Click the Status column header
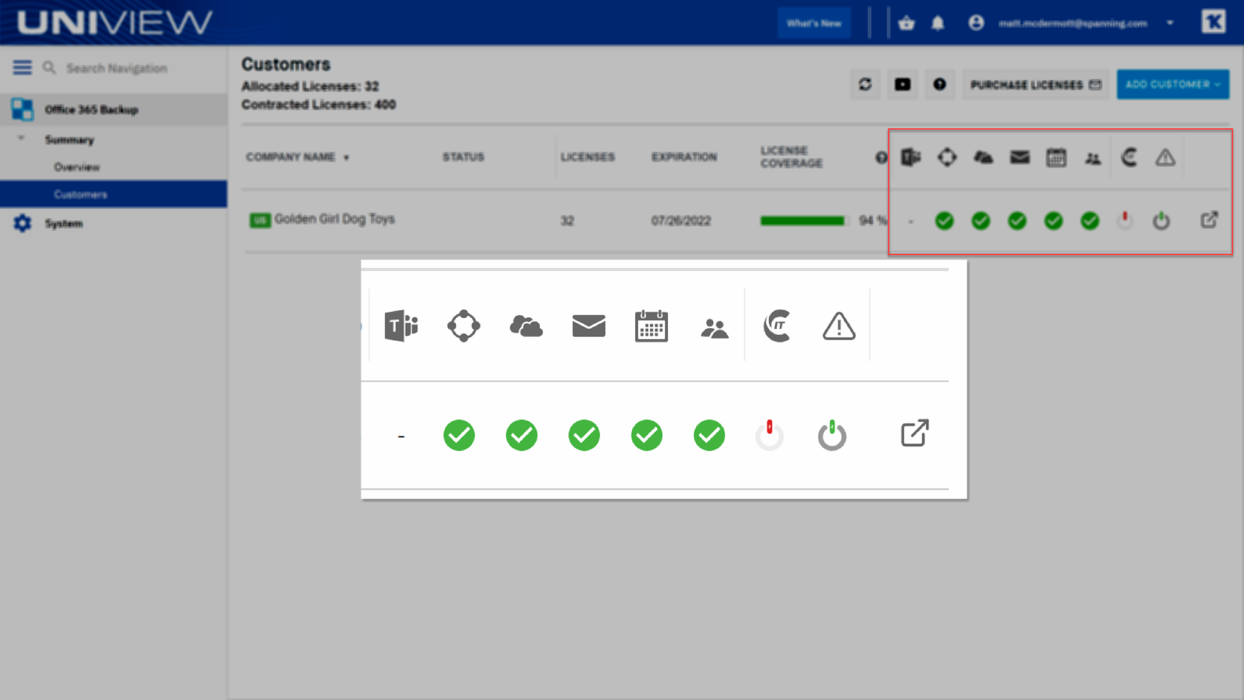 463,157
